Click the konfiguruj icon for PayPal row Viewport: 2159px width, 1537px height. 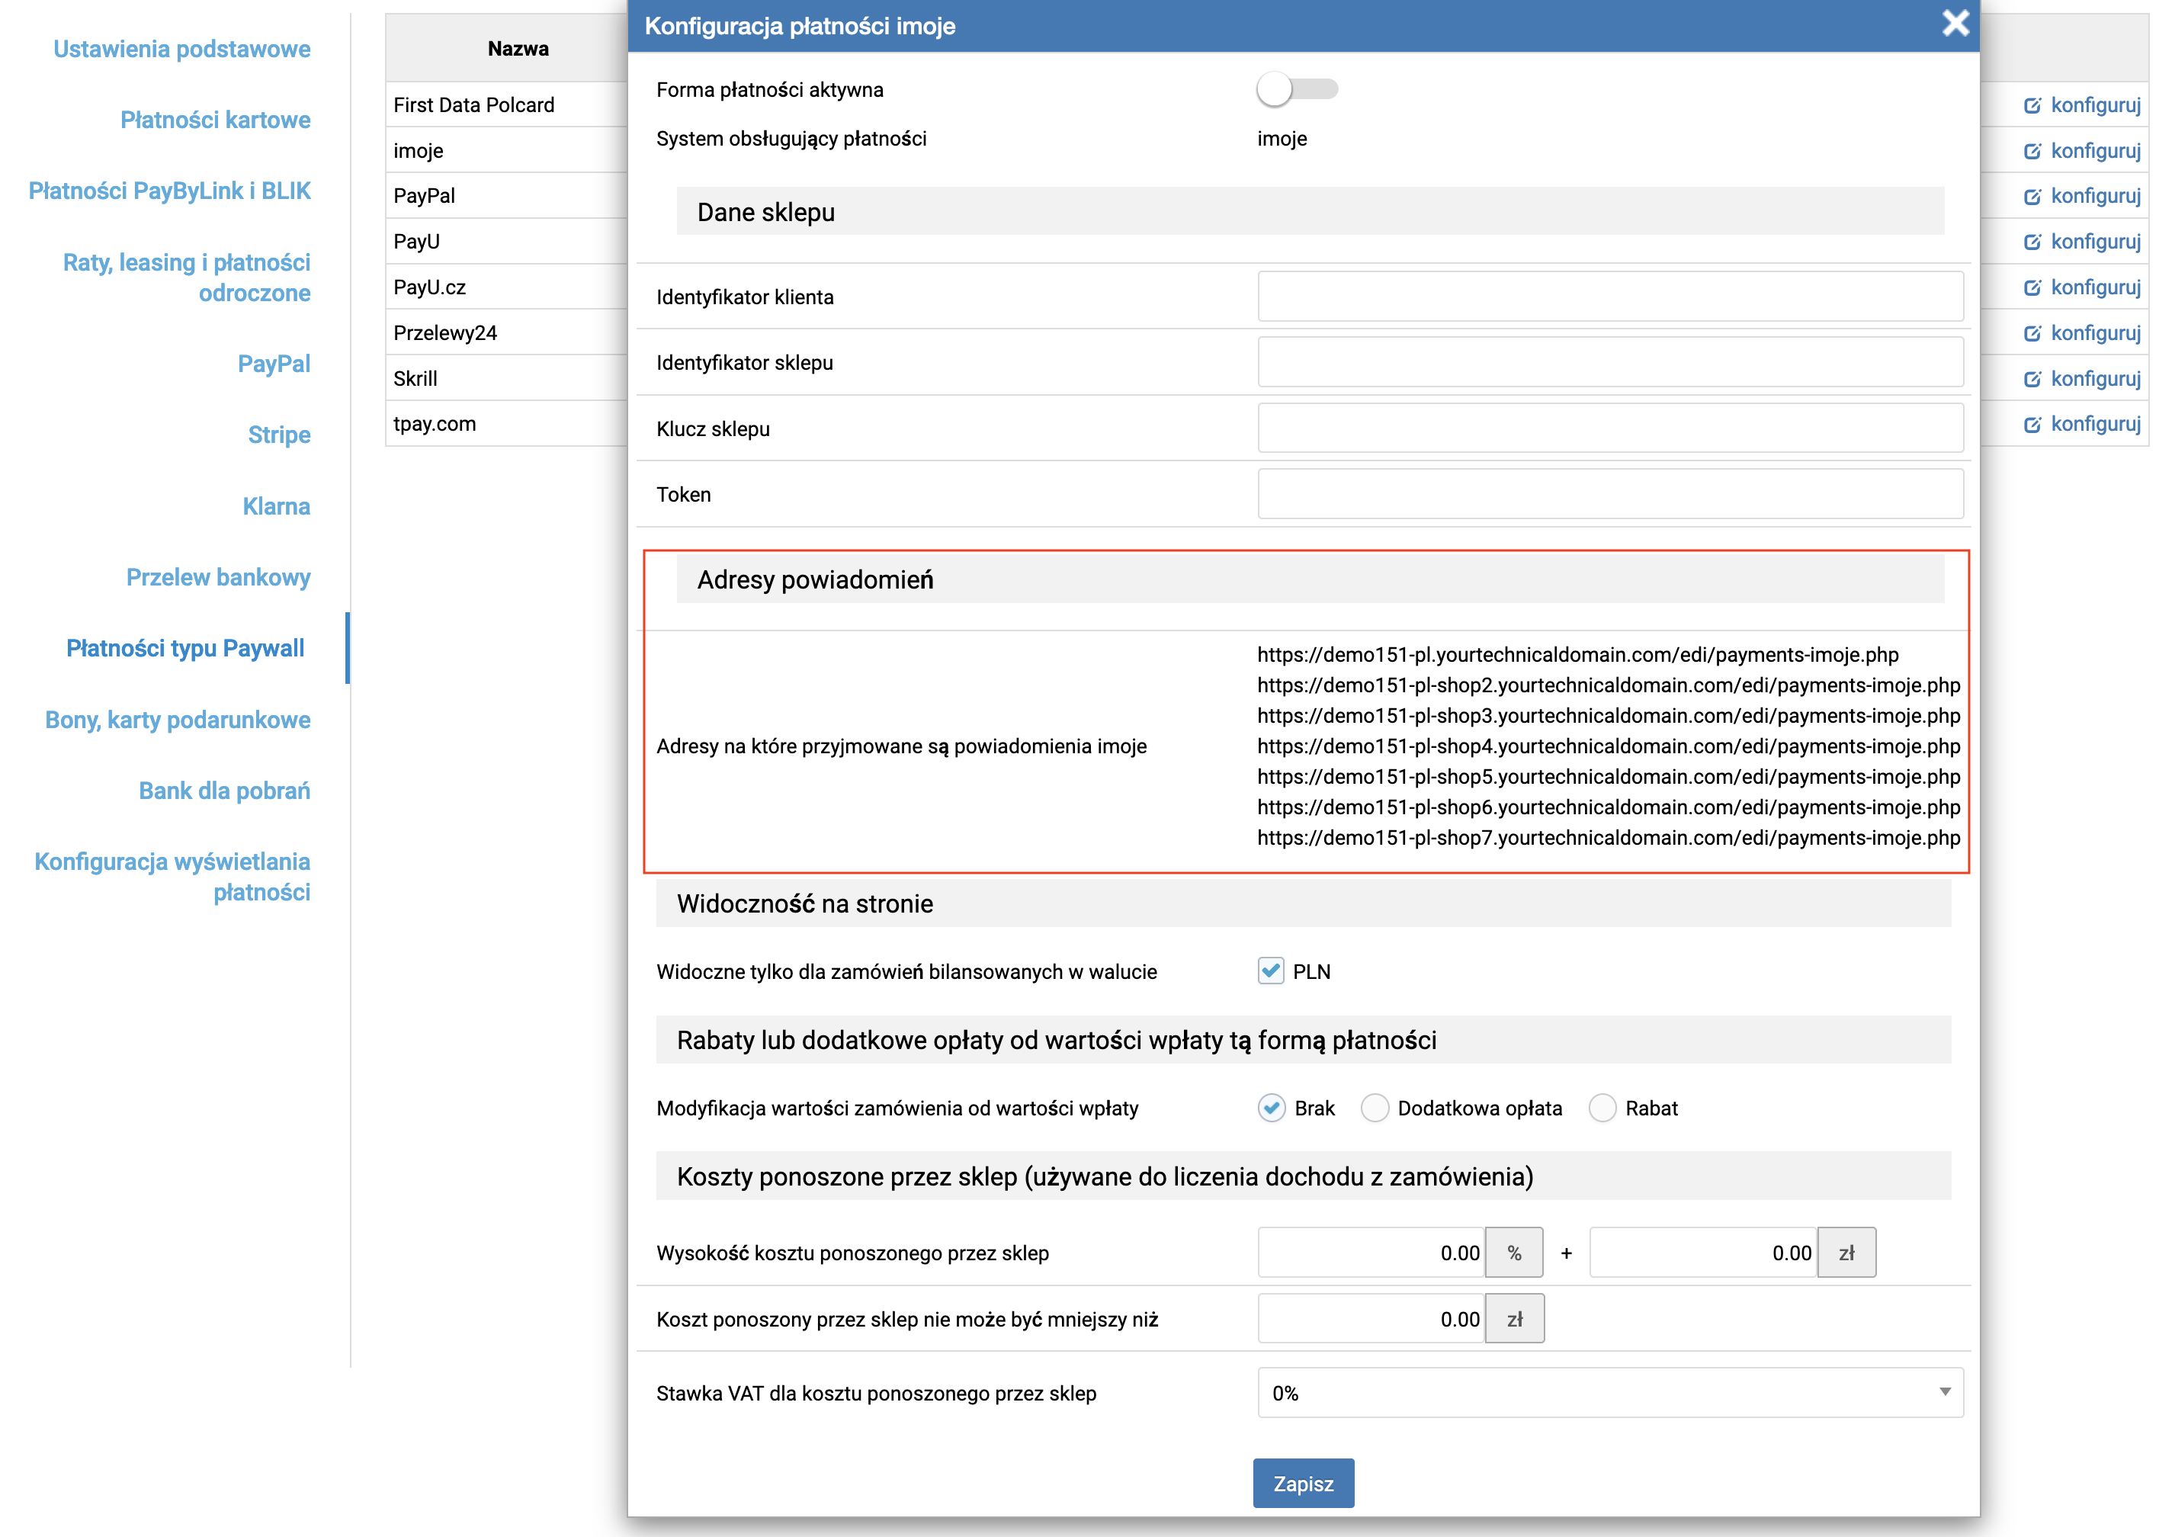(2031, 196)
